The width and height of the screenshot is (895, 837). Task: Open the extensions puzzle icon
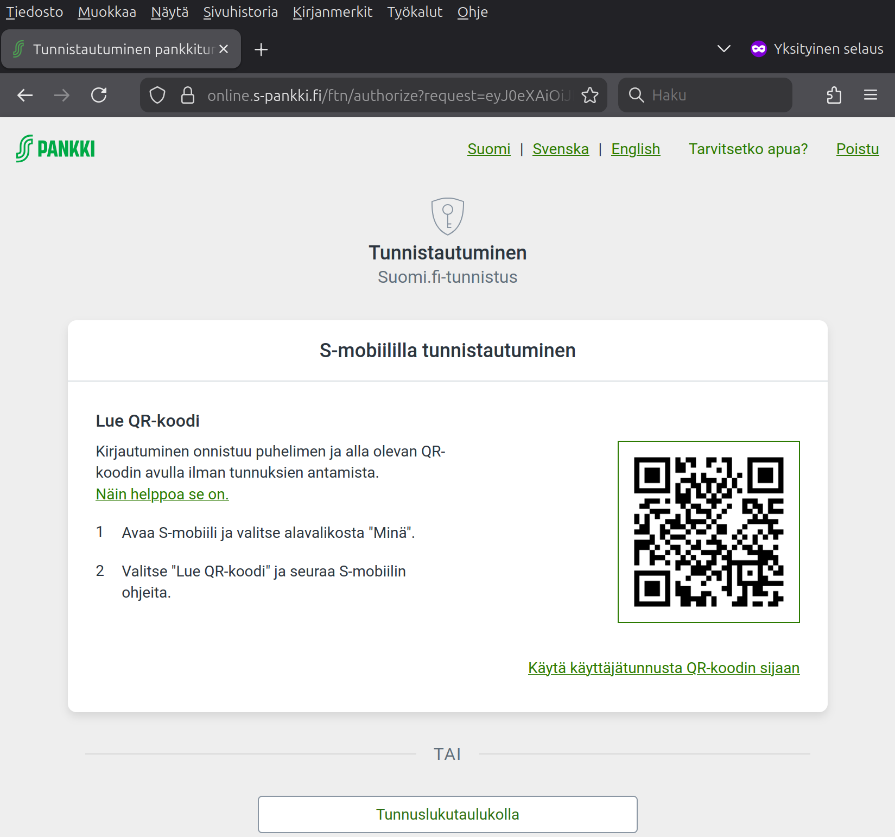point(834,96)
